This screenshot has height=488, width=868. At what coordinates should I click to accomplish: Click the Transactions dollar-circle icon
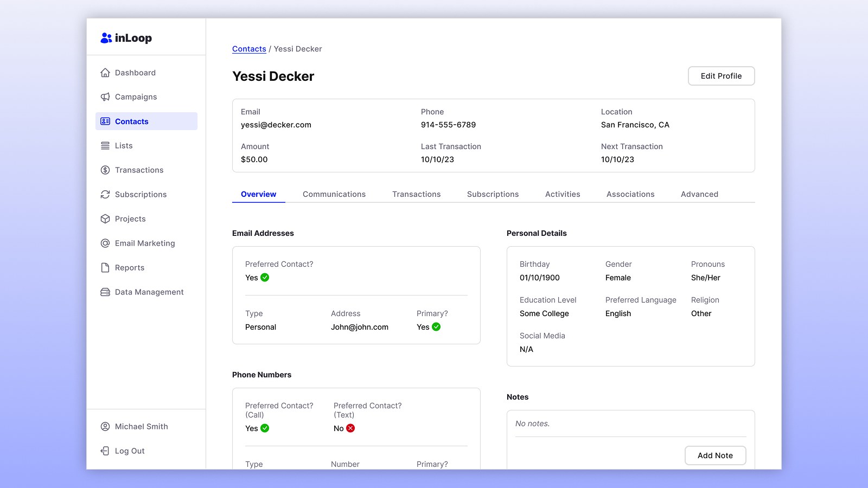(x=105, y=170)
